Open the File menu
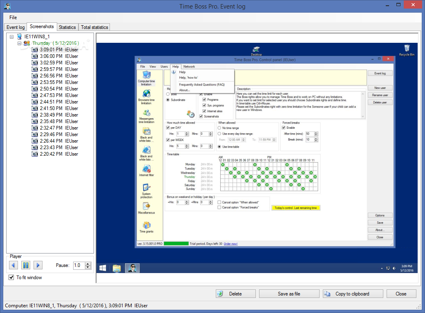The image size is (425, 313). coord(13,17)
